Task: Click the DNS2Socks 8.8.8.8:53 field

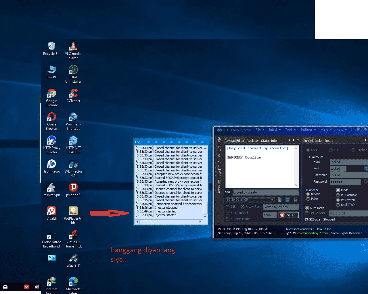Action: [348, 213]
